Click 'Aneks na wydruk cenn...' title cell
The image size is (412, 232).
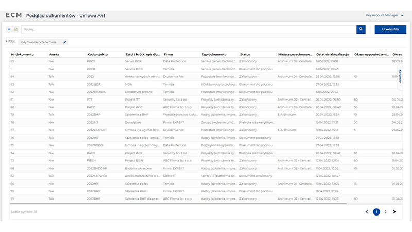(142, 76)
